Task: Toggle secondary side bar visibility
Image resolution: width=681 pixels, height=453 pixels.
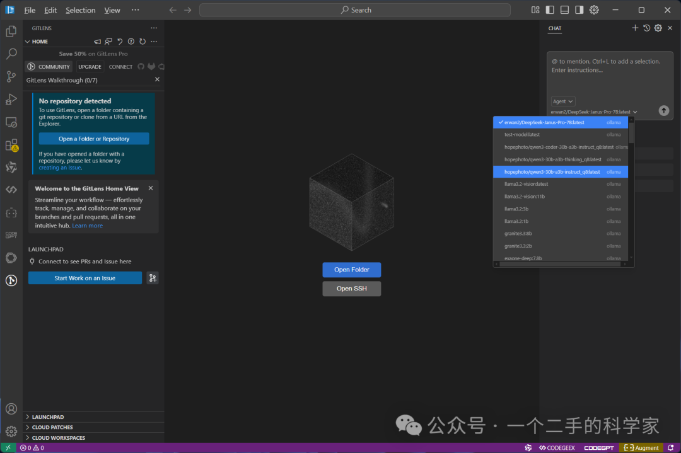Action: coord(579,10)
